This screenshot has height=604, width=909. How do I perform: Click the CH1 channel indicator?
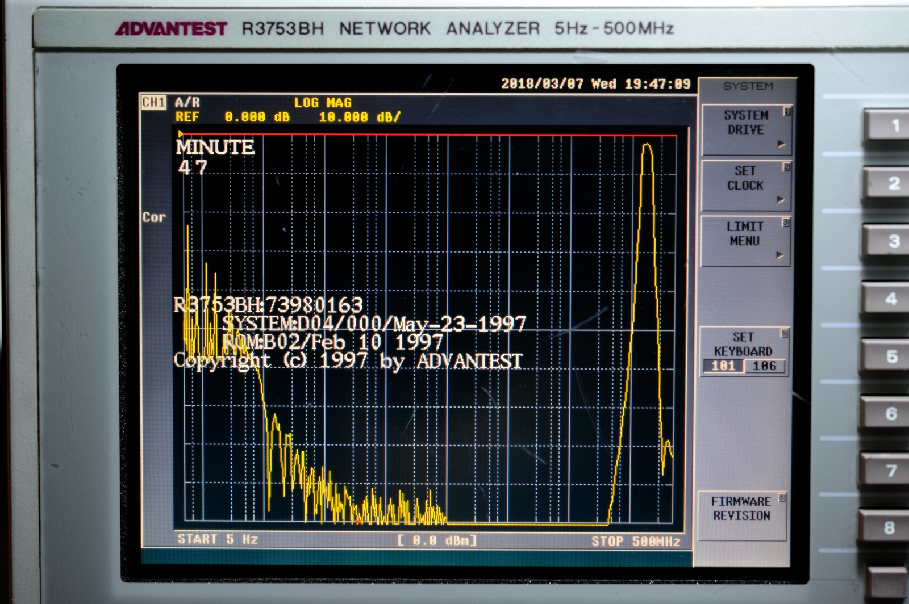coord(153,102)
